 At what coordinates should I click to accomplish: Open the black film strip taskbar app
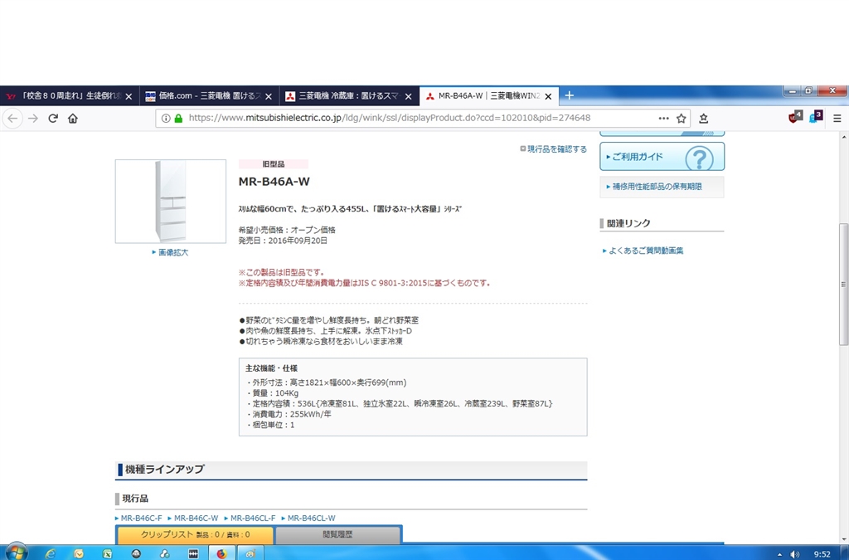(193, 553)
